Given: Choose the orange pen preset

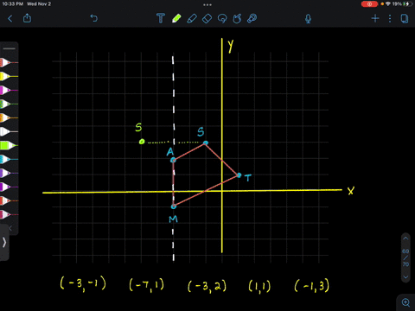Looking at the screenshot, I should [9, 117].
